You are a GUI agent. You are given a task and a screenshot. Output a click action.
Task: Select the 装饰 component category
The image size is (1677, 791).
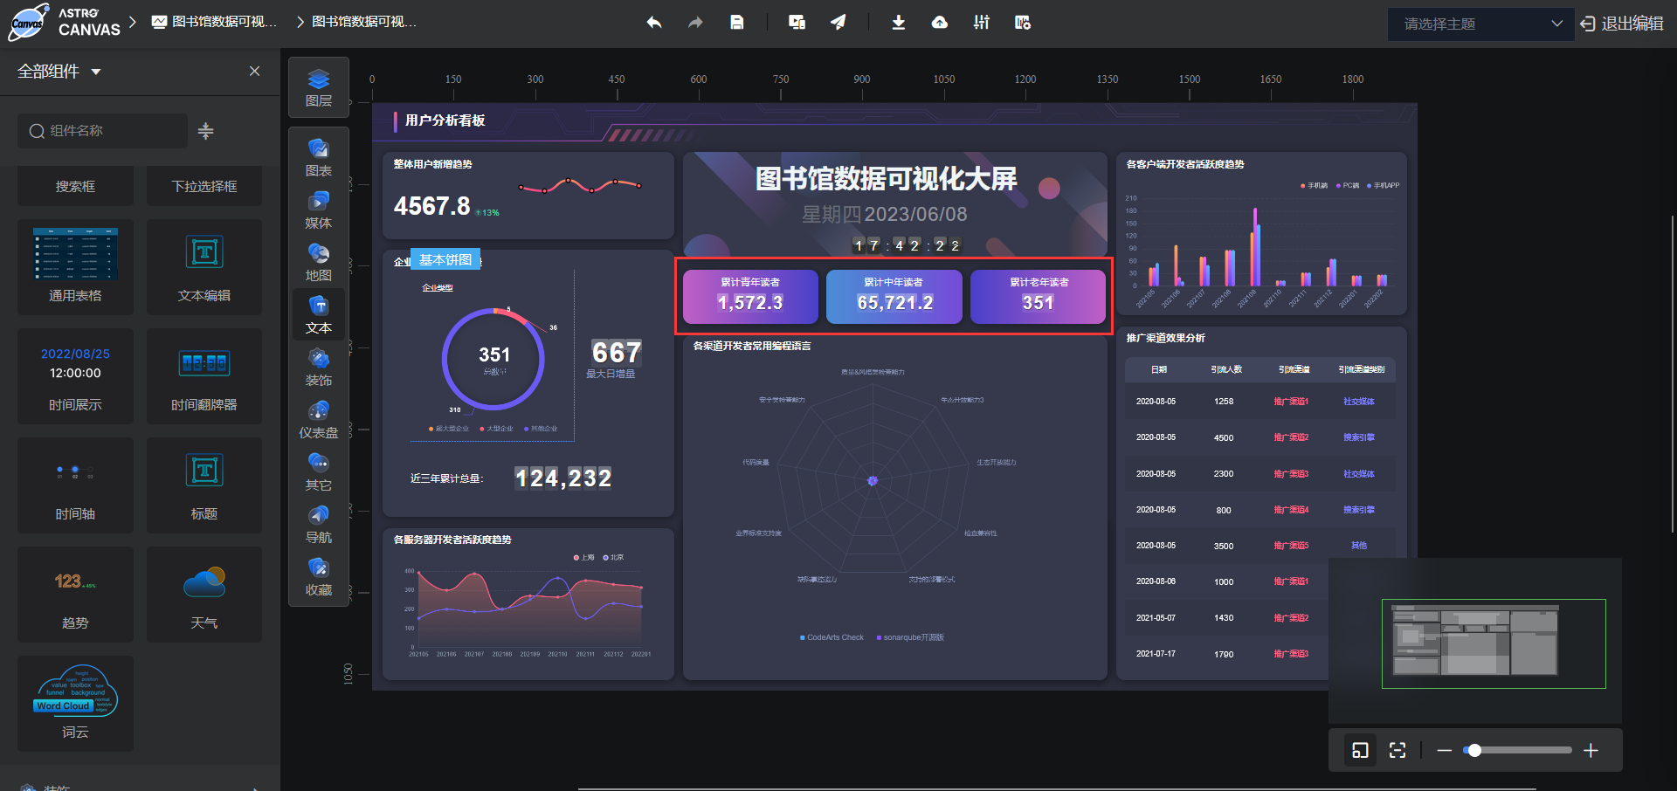pos(318,367)
